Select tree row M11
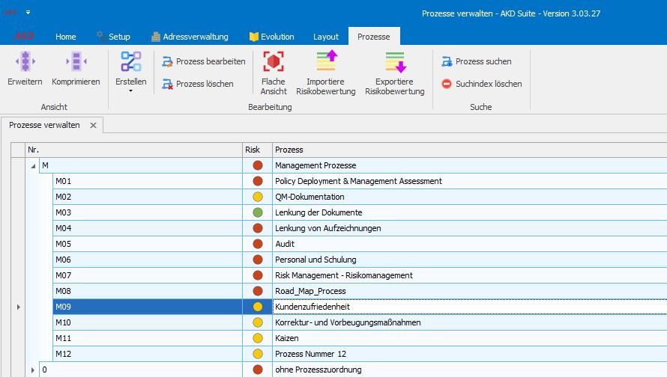667x377 pixels. coord(148,338)
